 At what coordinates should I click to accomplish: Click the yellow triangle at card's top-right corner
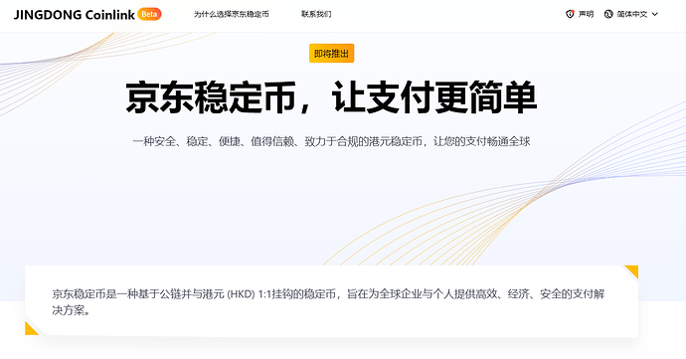click(633, 269)
